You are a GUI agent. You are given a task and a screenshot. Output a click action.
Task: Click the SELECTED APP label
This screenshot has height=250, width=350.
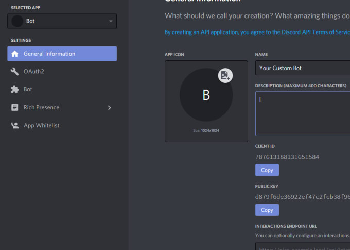(25, 8)
